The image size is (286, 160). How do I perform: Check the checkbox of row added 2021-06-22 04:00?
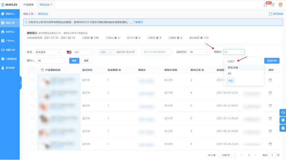point(32,131)
